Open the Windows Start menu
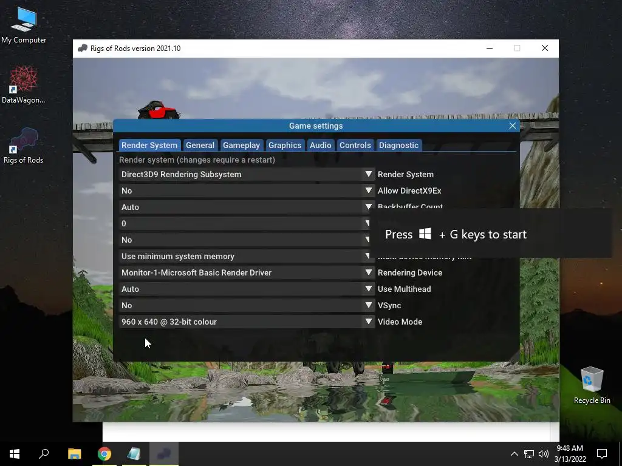Screen dimensions: 622x466 (15, 454)
